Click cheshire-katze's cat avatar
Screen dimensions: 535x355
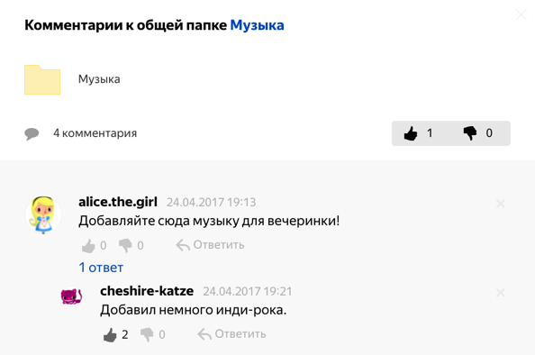[x=71, y=296]
